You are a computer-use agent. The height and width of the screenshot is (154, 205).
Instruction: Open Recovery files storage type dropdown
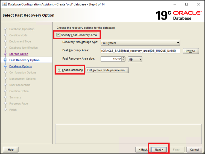[140, 43]
